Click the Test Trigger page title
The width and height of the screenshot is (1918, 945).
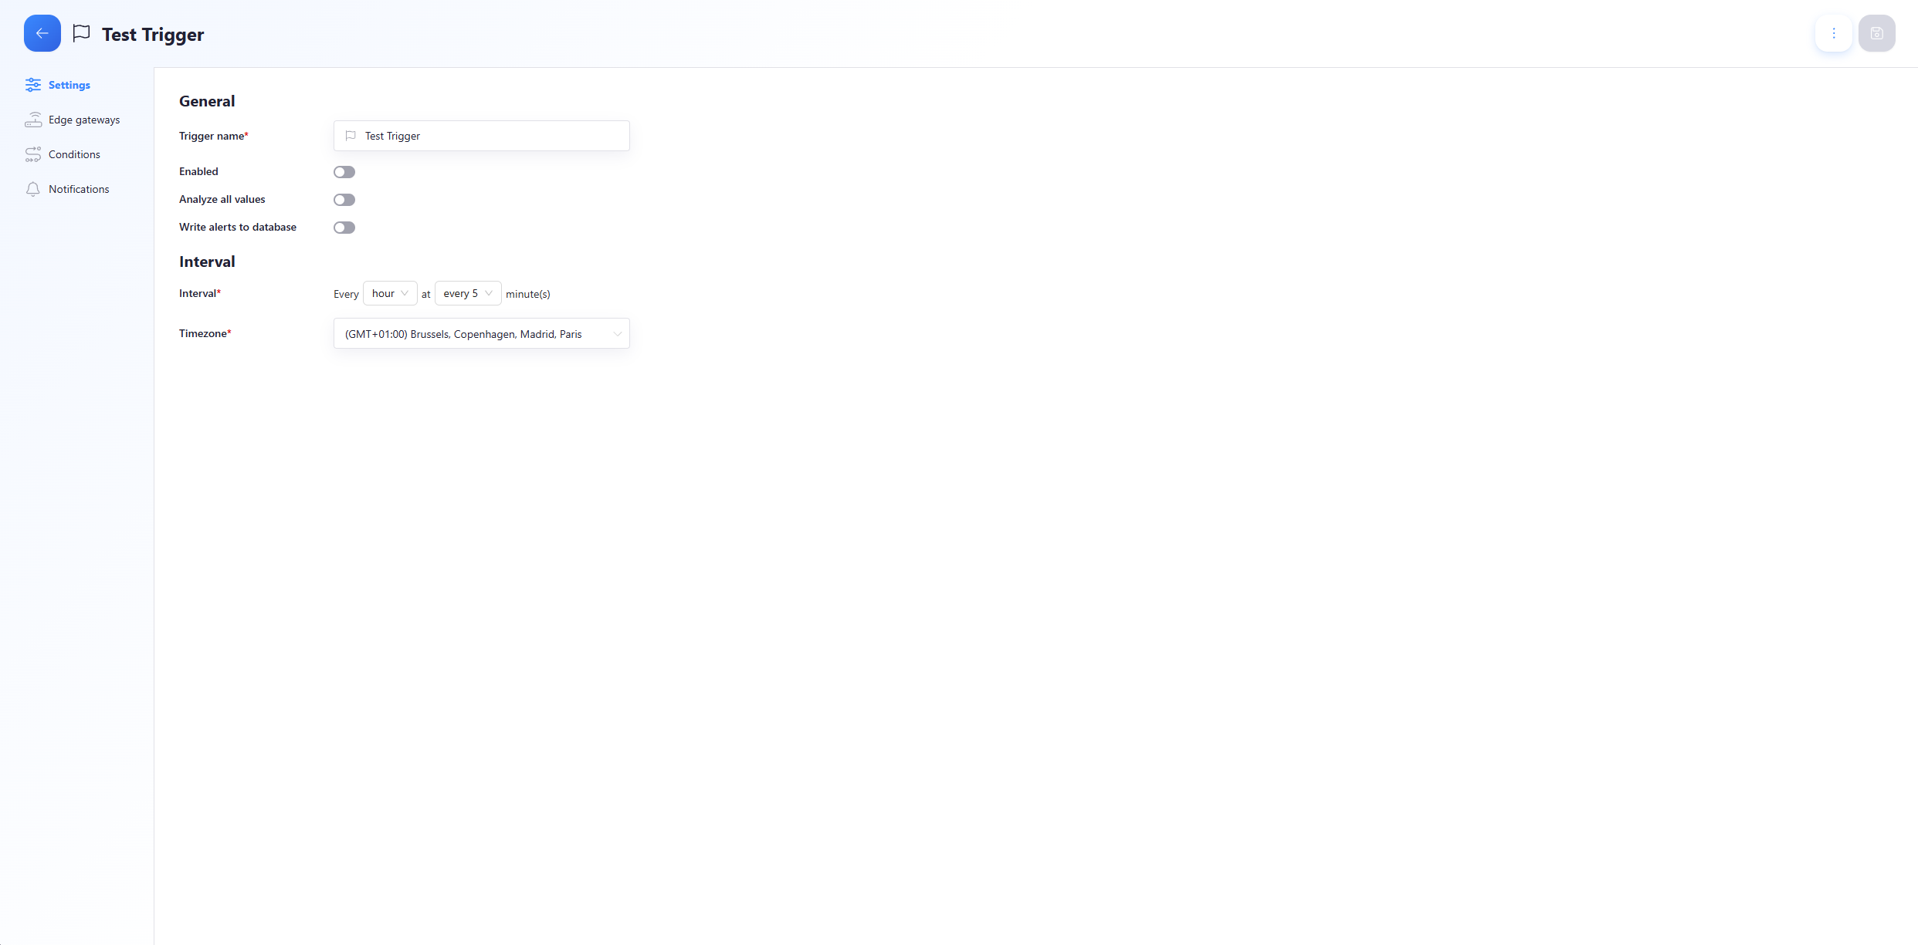(x=153, y=35)
